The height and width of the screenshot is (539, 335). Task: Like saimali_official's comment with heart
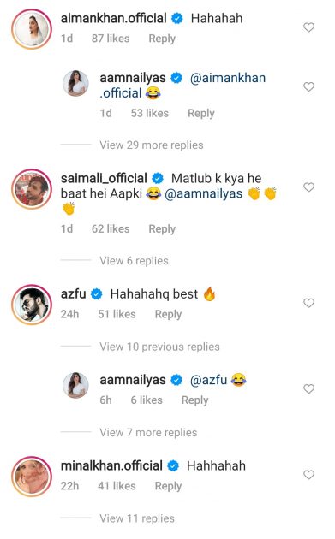coord(308,187)
